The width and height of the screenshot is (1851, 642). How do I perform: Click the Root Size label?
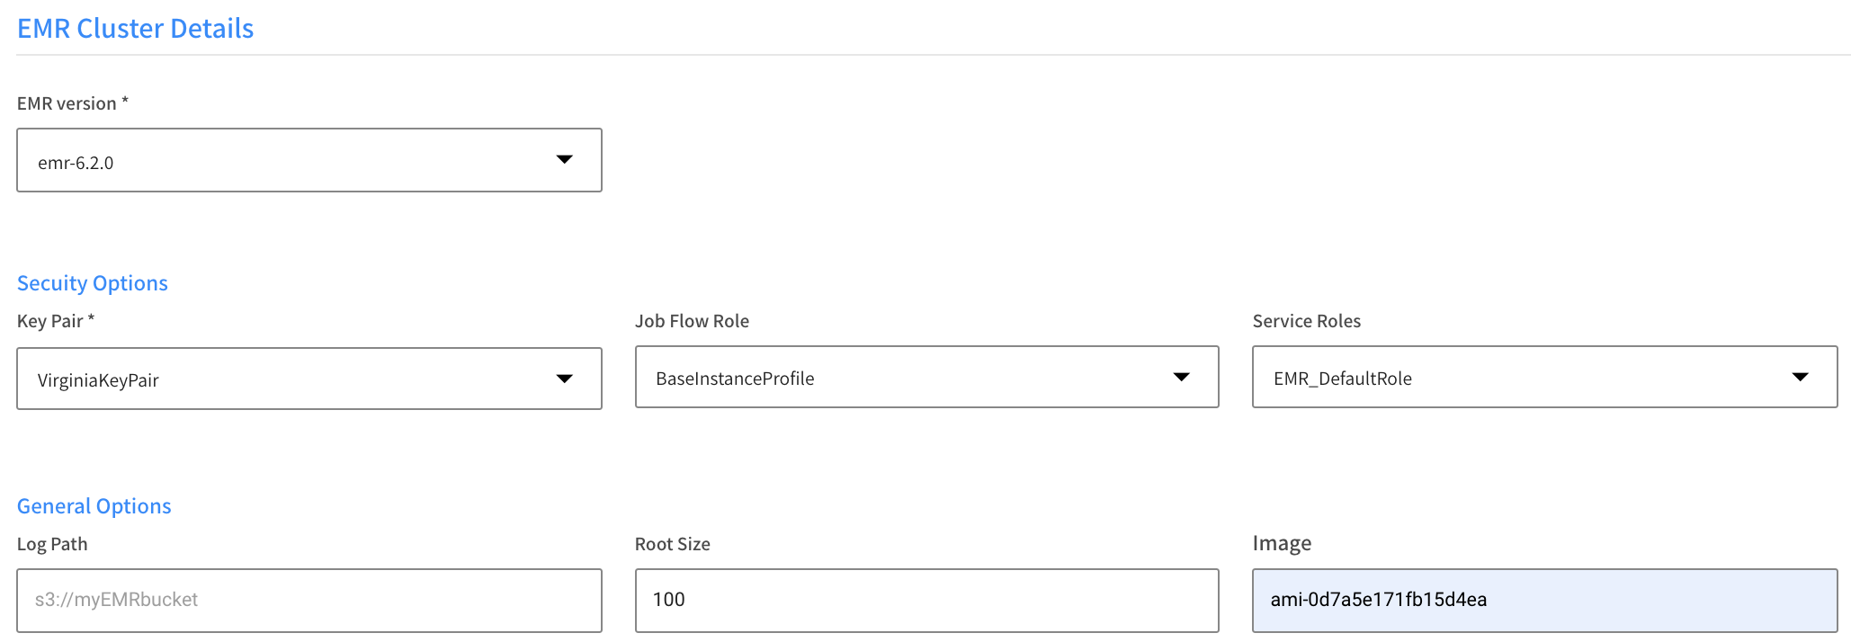[x=672, y=544]
